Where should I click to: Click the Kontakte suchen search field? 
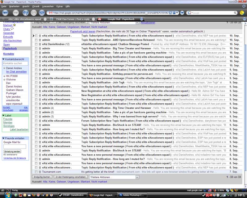(x=15, y=63)
